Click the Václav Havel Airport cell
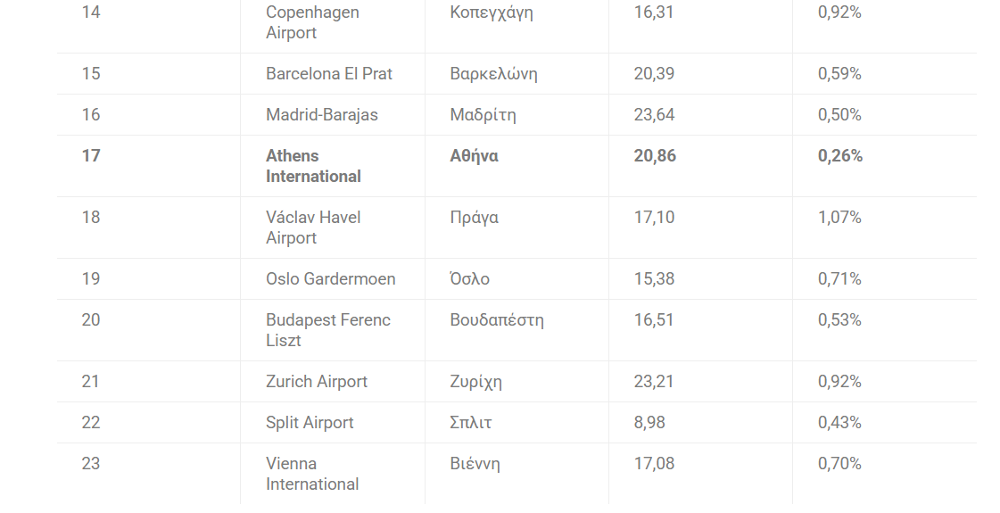1000x513 pixels. tap(313, 228)
